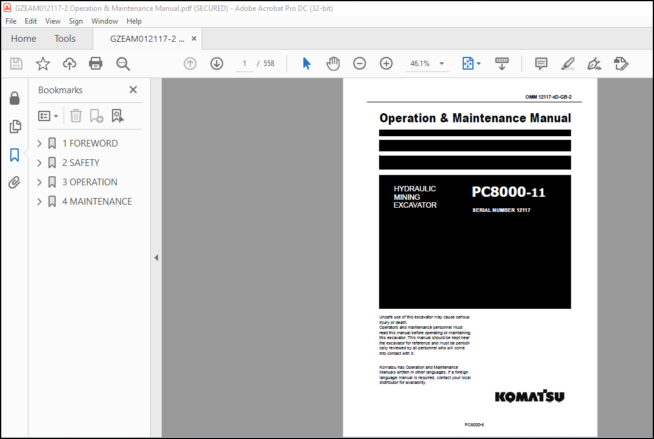
Task: Click the Fit page view icon
Action: (x=468, y=64)
